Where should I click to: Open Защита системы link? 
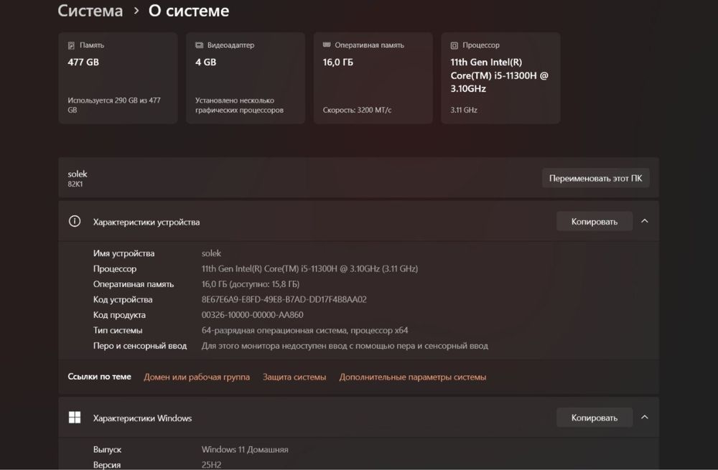click(x=294, y=377)
